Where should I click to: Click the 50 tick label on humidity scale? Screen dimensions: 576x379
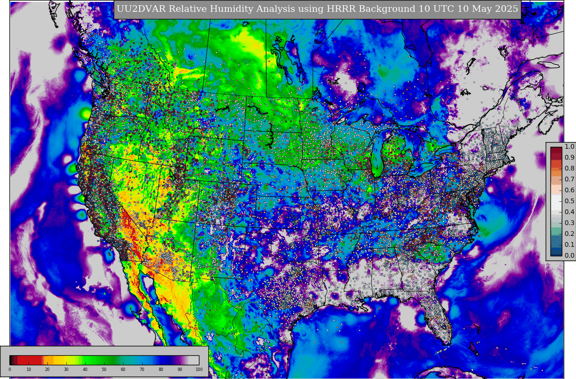pos(104,370)
